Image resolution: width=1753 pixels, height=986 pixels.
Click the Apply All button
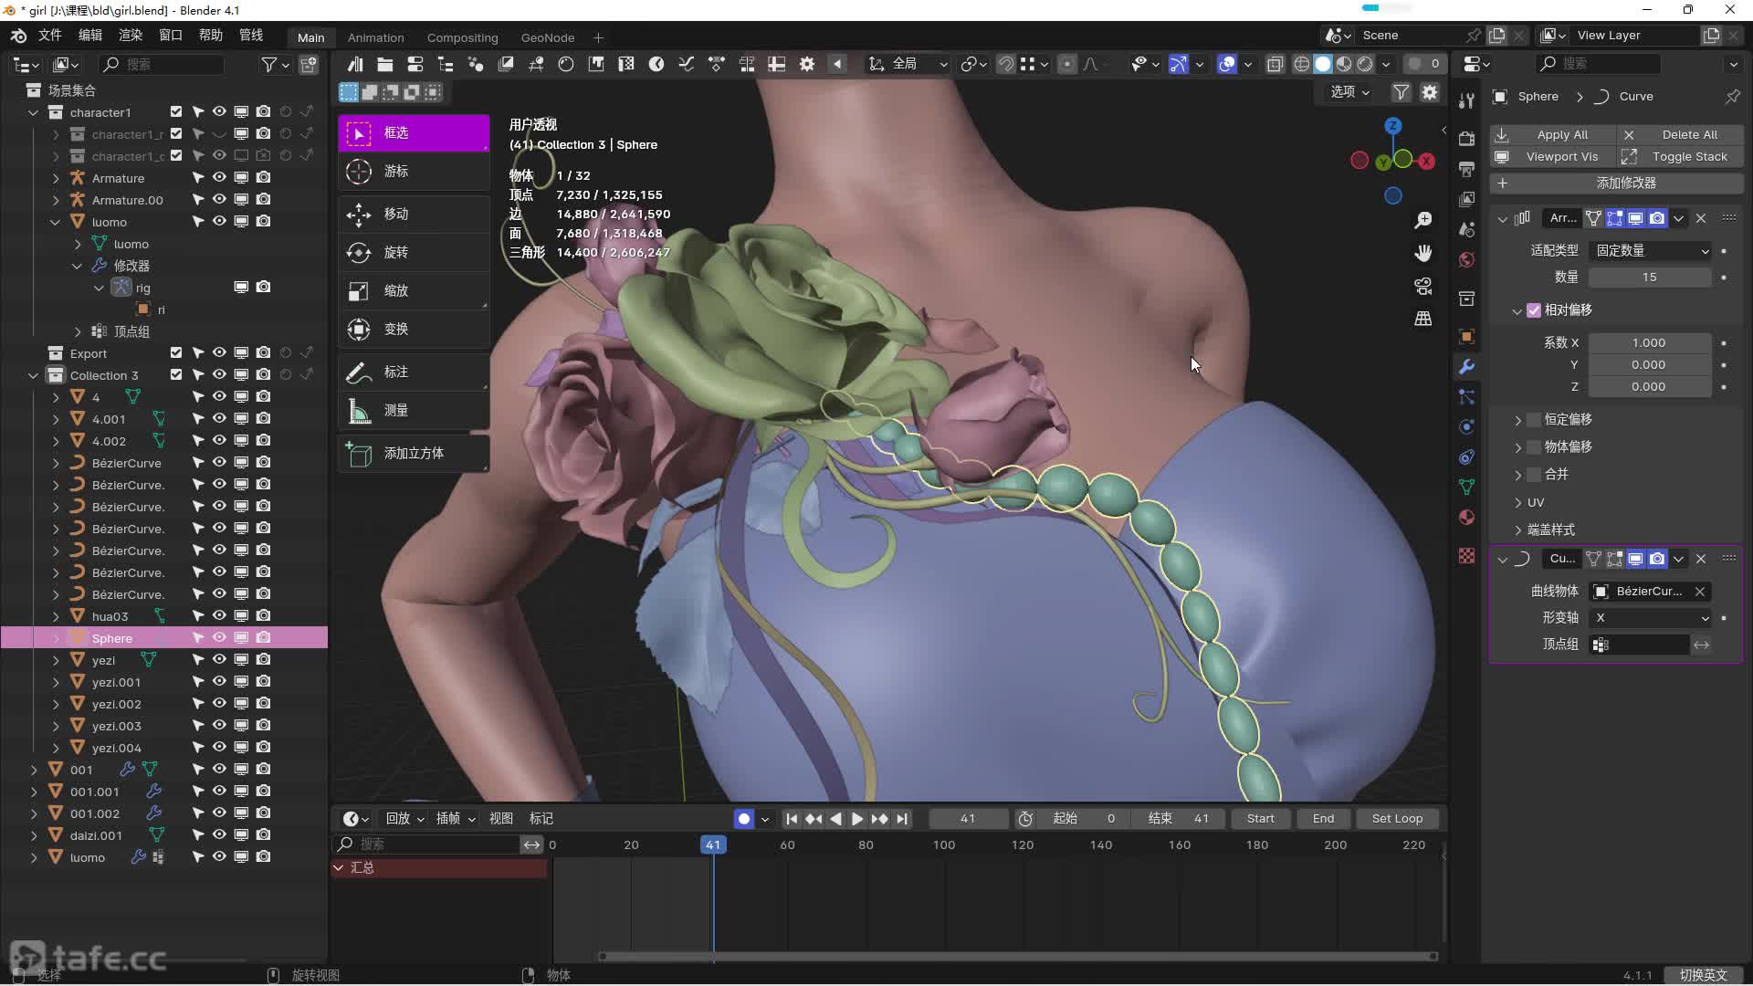(1561, 135)
